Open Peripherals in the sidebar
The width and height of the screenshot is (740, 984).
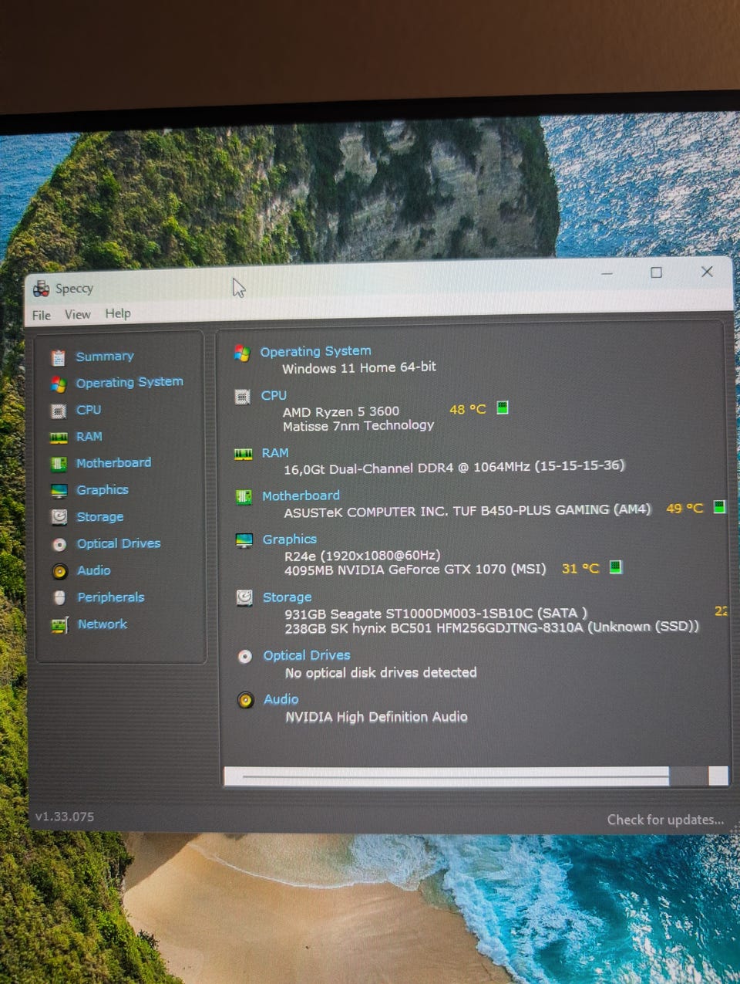point(111,597)
